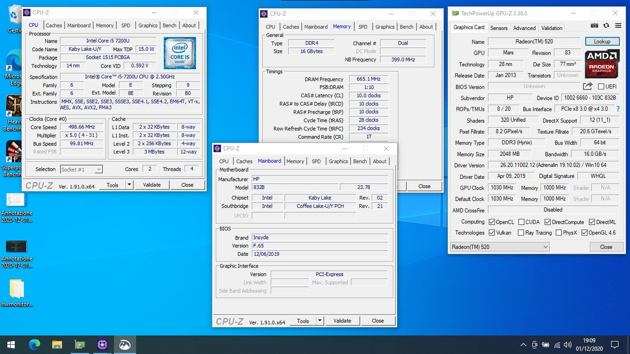Toggle the UEFI checkbox in GPU-Z

(x=601, y=87)
